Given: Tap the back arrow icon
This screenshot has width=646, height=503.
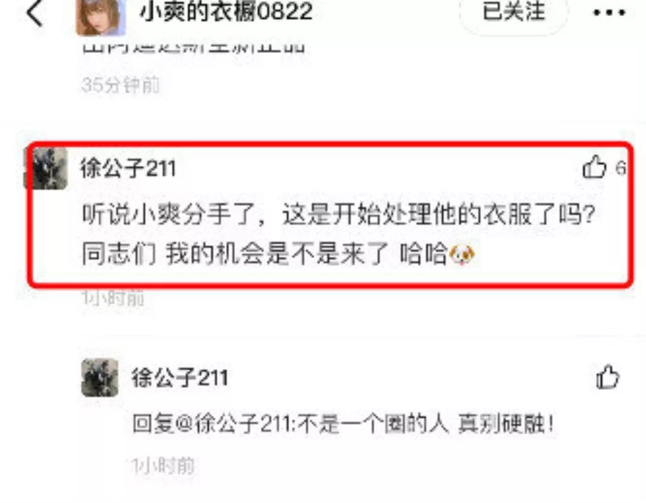Looking at the screenshot, I should tap(35, 13).
